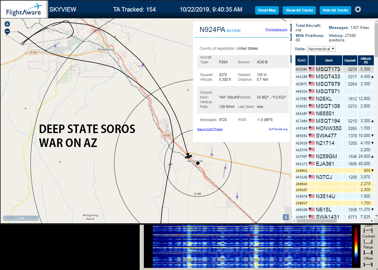Click the Show All Tracks button
Image resolution: width=378 pixels, height=270 pixels.
[299, 10]
